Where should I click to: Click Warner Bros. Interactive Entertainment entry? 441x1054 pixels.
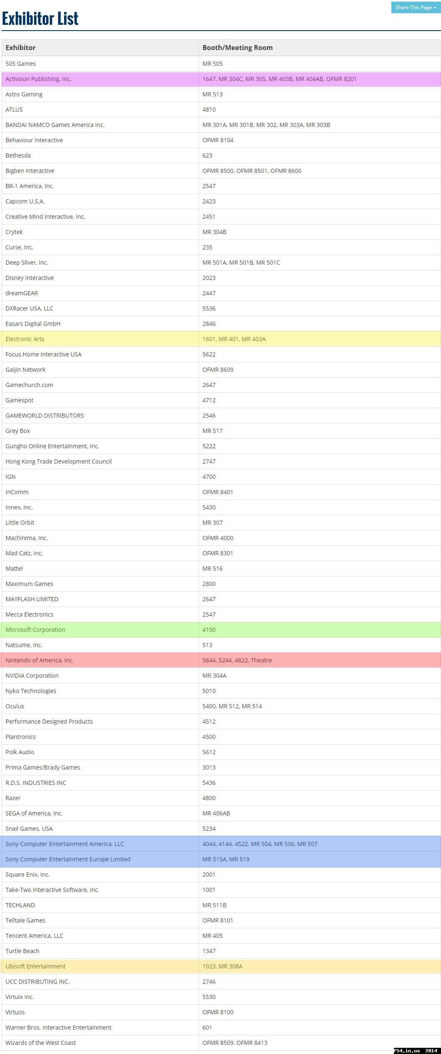click(59, 1028)
